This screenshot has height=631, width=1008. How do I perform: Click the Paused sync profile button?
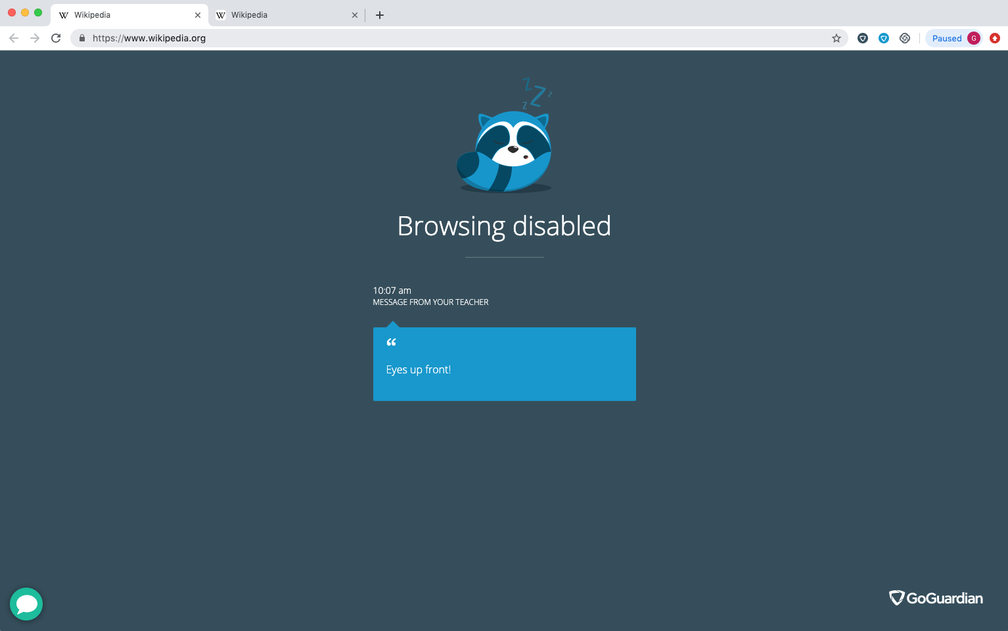click(946, 38)
